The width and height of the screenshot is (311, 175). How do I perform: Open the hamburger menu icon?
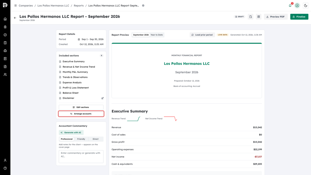[15, 5]
